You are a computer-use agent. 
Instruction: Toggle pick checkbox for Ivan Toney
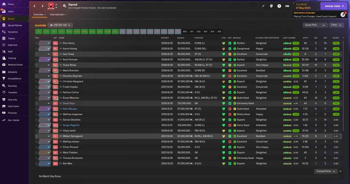pyautogui.click(x=37, y=54)
